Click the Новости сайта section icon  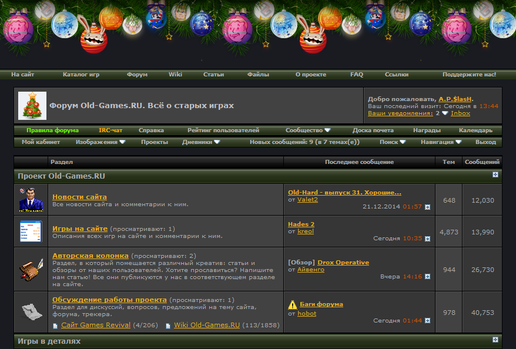point(31,200)
